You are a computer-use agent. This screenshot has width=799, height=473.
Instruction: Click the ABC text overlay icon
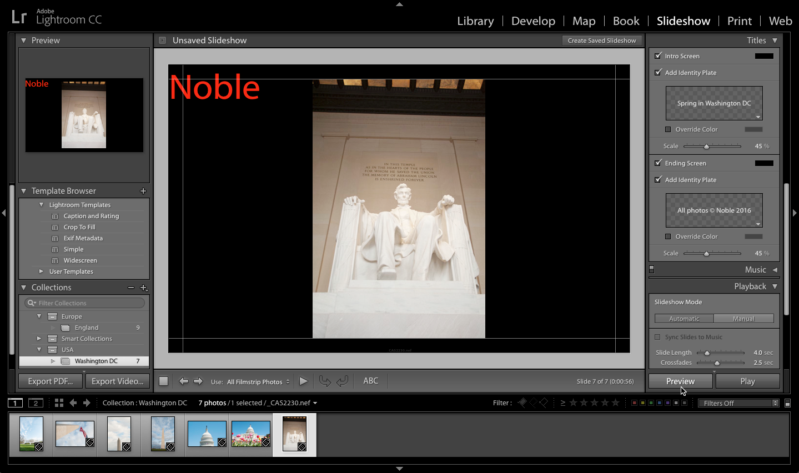370,381
